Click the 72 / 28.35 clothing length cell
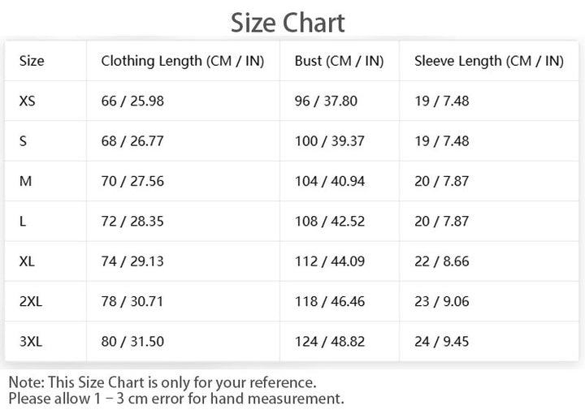This screenshot has width=585, height=414. point(132,222)
